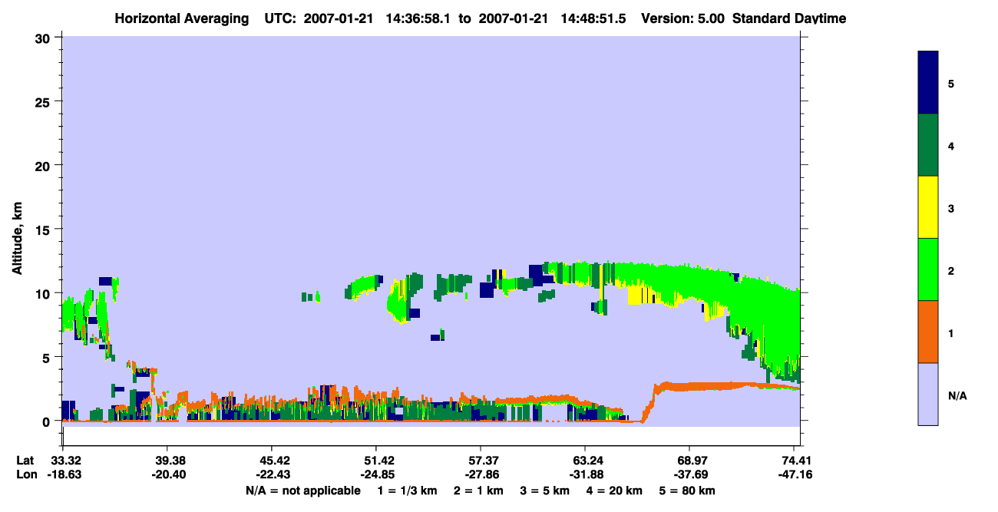Click the '3 = 5 km' legend entry

(546, 491)
